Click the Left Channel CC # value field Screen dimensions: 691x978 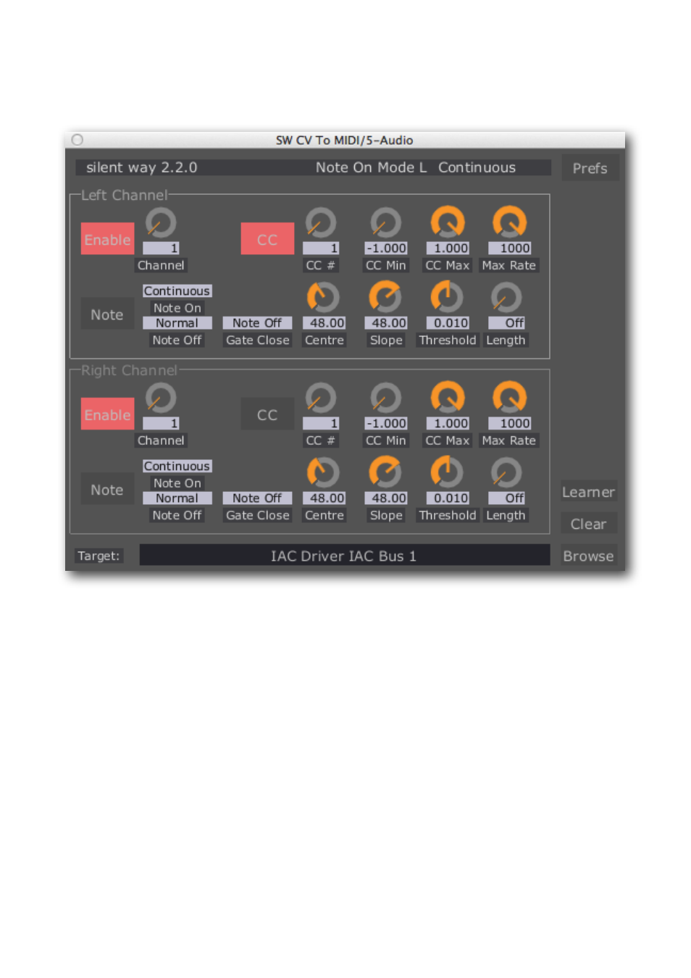tap(320, 248)
